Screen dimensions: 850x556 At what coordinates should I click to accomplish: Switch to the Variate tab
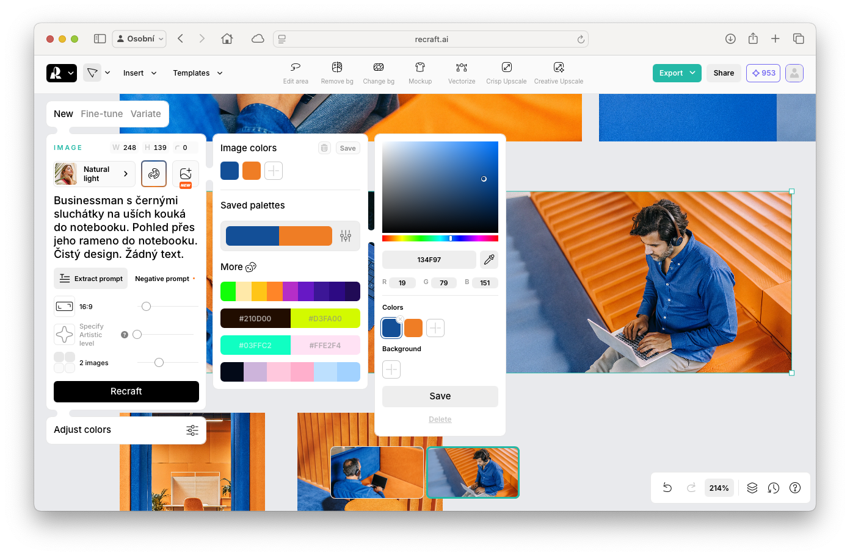tap(146, 114)
